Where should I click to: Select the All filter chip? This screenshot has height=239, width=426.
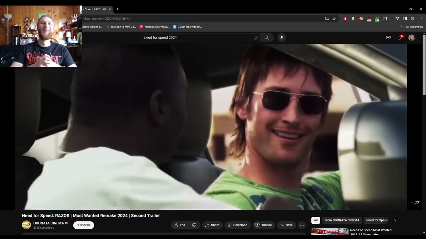pyautogui.click(x=316, y=220)
